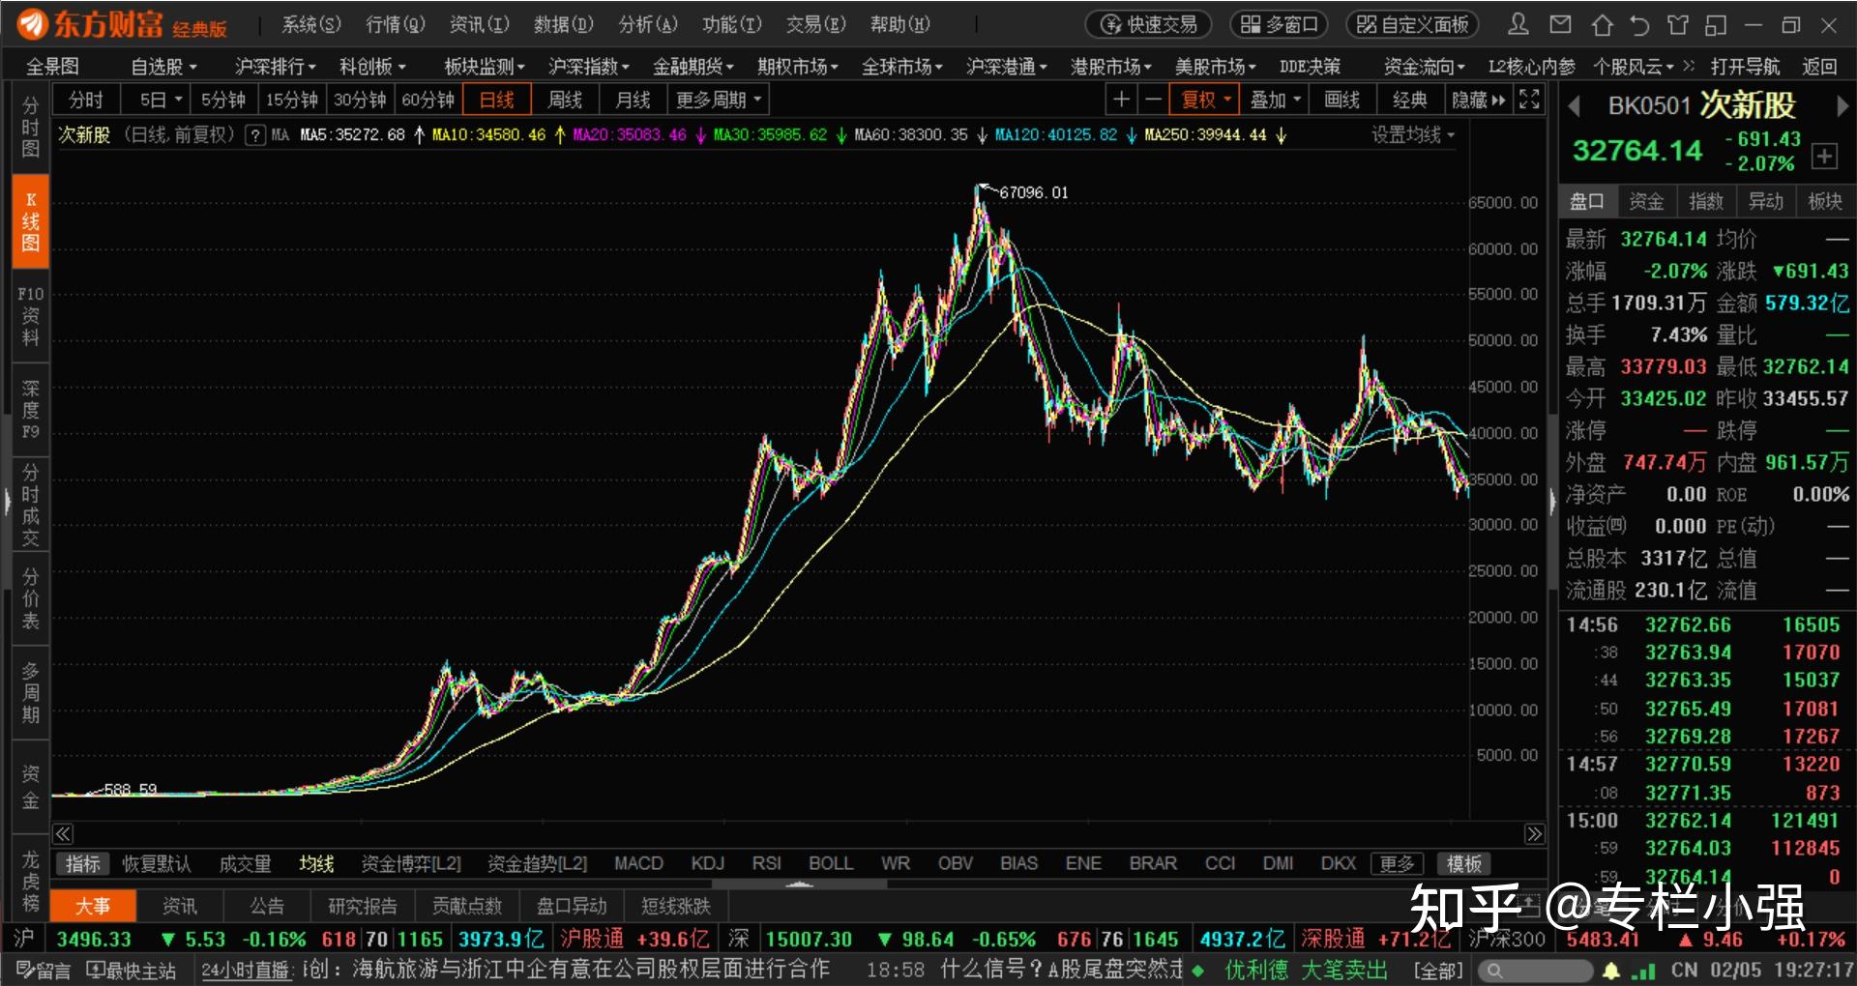Click the [全部] filter in status bar
1857x986 pixels.
tap(1437, 971)
